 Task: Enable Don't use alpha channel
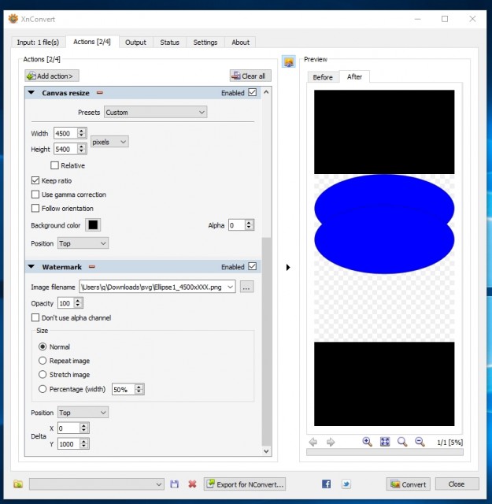point(35,317)
